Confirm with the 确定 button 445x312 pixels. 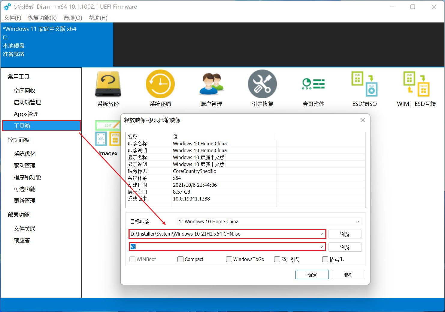tap(312, 275)
